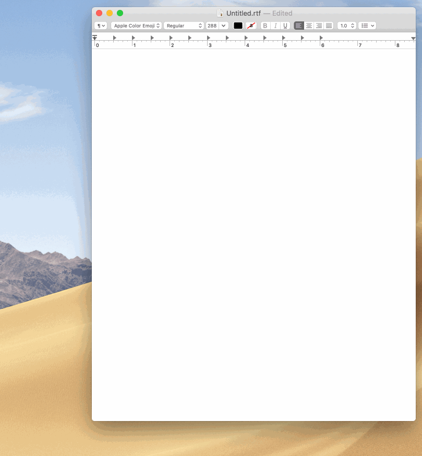Open the black text color swatch
Viewport: 422px width, 456px height.
point(238,26)
